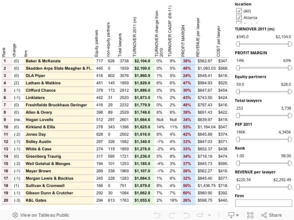Uncheck the (All) location checkbox
The height and width of the screenshot is (220, 294).
tap(238, 11)
